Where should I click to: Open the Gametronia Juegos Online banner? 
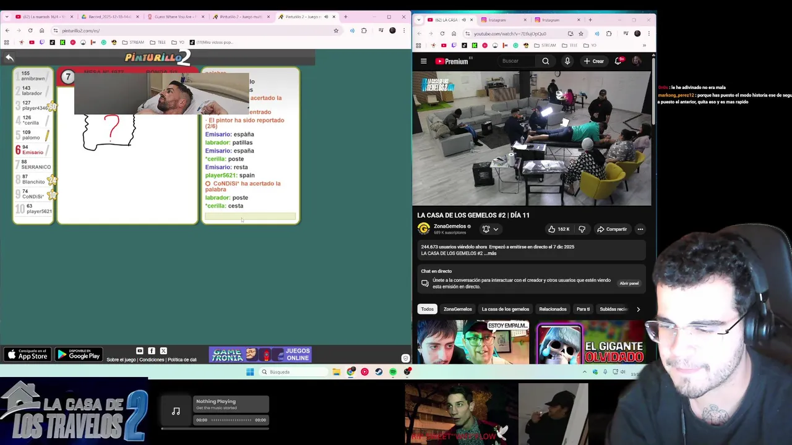click(260, 355)
